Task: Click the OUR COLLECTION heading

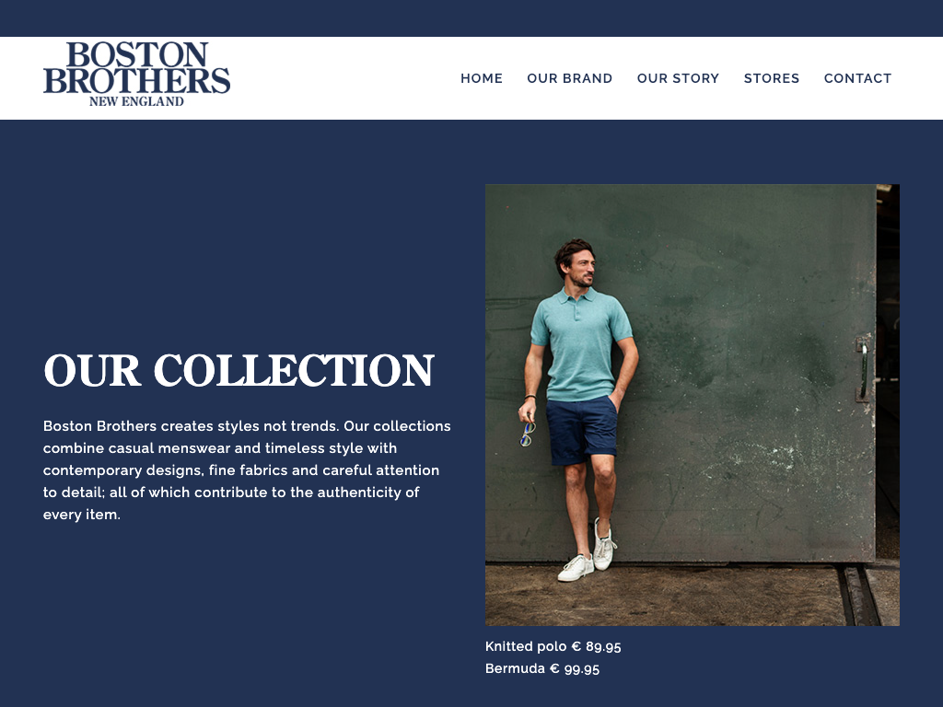Action: coord(239,370)
